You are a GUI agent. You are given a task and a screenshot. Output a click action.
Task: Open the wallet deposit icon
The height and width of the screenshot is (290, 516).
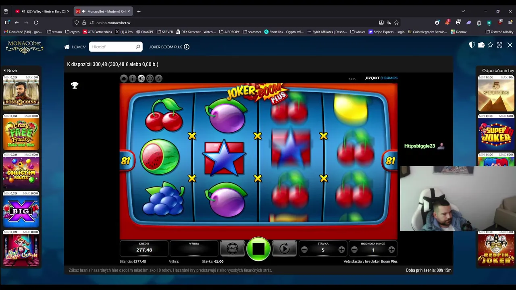coord(481,45)
